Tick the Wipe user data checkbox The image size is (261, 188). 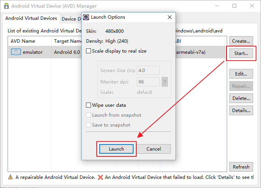(x=88, y=105)
